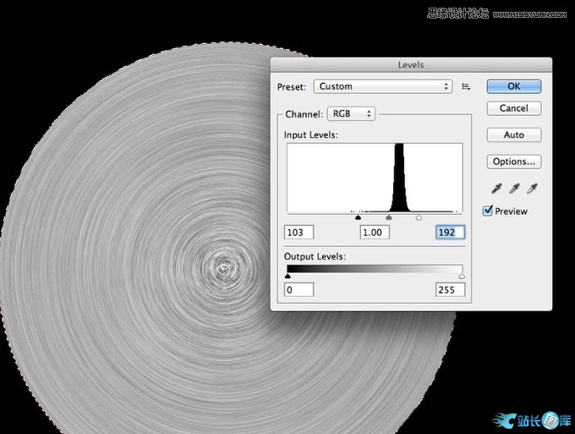
Task: Apply Auto levels adjustment
Action: click(x=513, y=135)
